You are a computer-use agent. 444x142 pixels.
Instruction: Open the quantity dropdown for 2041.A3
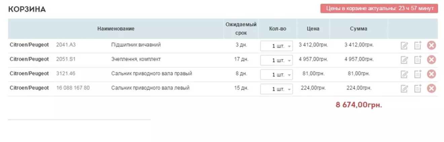[276, 46]
